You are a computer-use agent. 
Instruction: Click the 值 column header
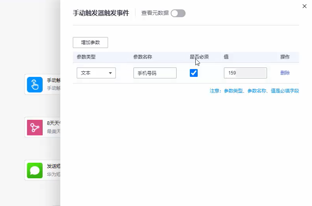226,57
